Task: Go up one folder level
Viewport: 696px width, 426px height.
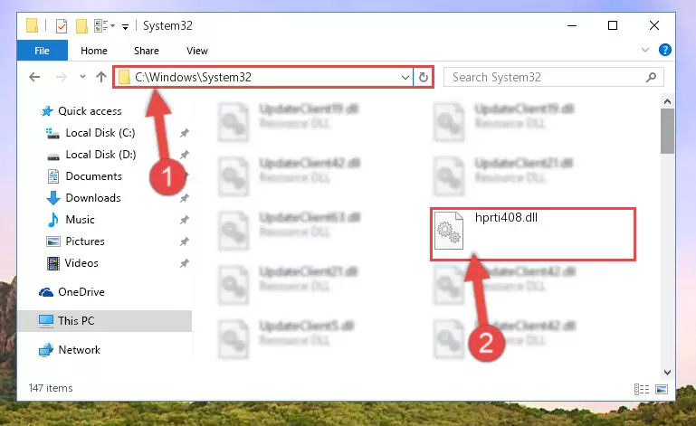Action: pyautogui.click(x=101, y=77)
